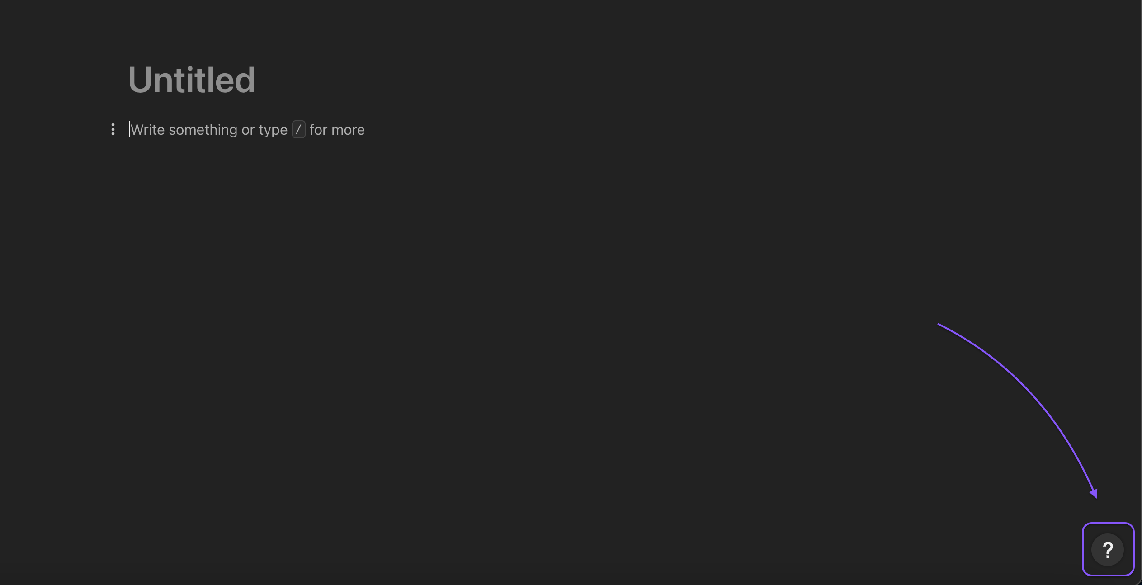
Task: Click the word 'type' before the slash hint
Action: pyautogui.click(x=273, y=130)
